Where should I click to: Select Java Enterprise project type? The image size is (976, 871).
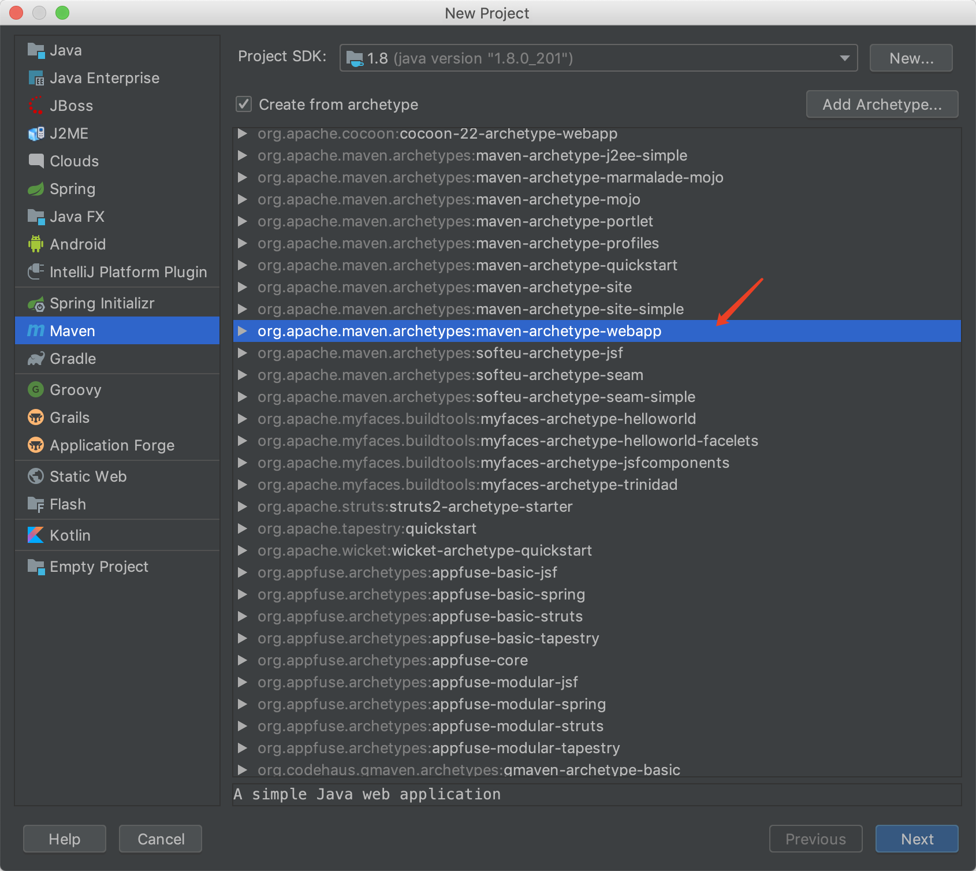tap(117, 78)
